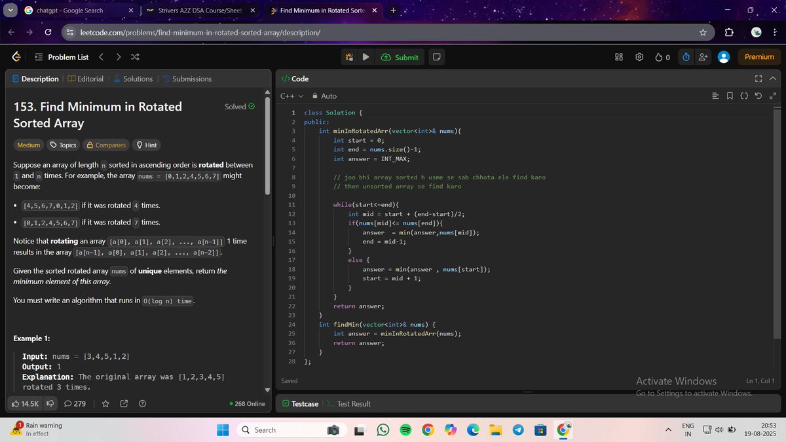Bookmark this page with star icon

pyautogui.click(x=703, y=32)
